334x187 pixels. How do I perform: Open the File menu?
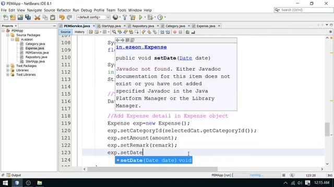[4, 10]
